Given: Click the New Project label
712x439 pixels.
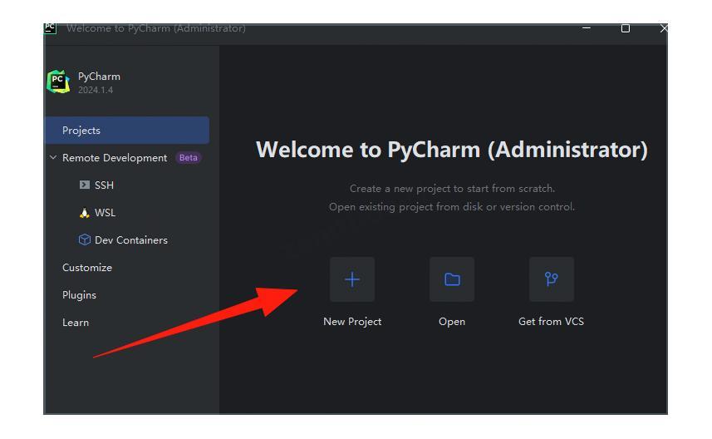Looking at the screenshot, I should (352, 321).
